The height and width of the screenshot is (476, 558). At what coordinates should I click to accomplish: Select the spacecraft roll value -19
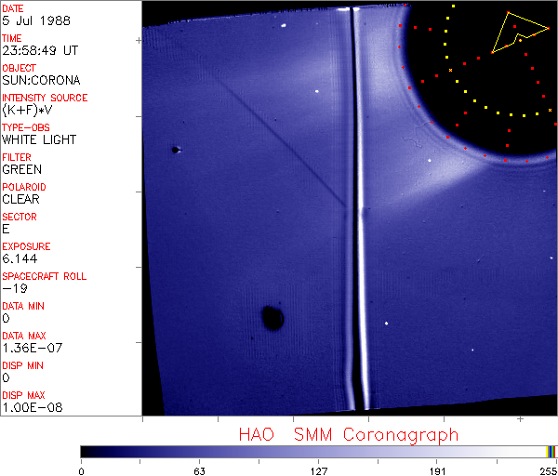pos(15,288)
